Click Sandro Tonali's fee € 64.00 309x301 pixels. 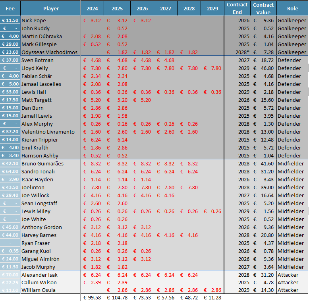pos(10,171)
